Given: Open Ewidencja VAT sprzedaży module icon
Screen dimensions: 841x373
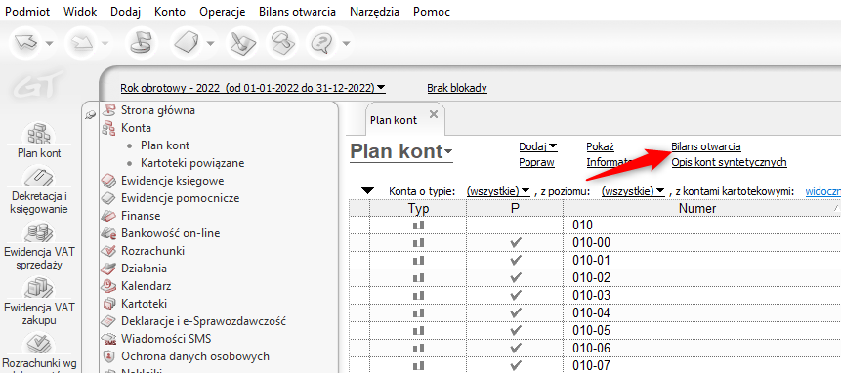Looking at the screenshot, I should 39,233.
